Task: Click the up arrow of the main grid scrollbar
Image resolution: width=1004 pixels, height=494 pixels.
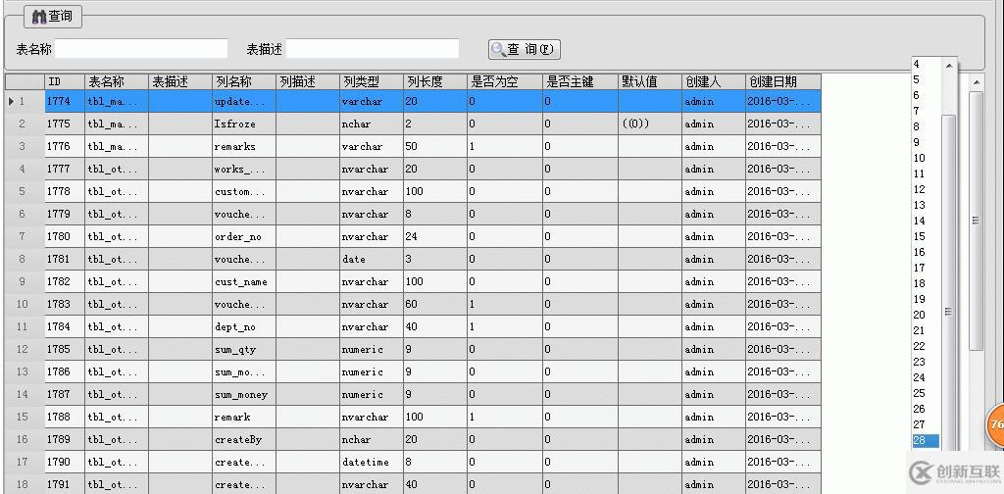Action: coord(976,82)
